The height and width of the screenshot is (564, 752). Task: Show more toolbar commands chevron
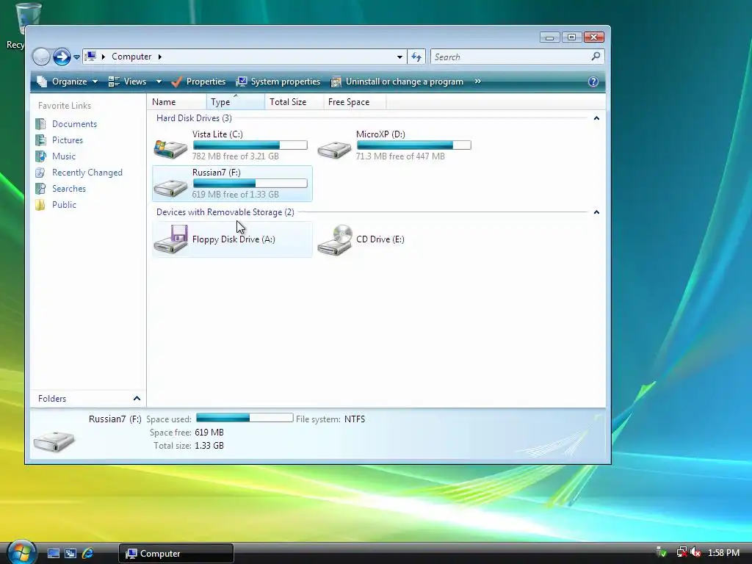[x=477, y=82]
